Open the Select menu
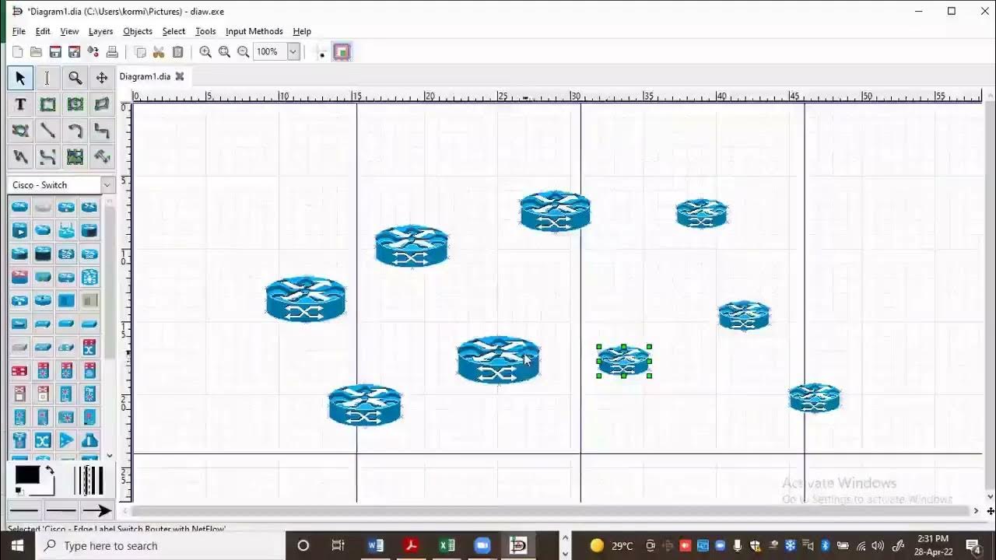Screen dimensions: 996x560 pyautogui.click(x=174, y=31)
